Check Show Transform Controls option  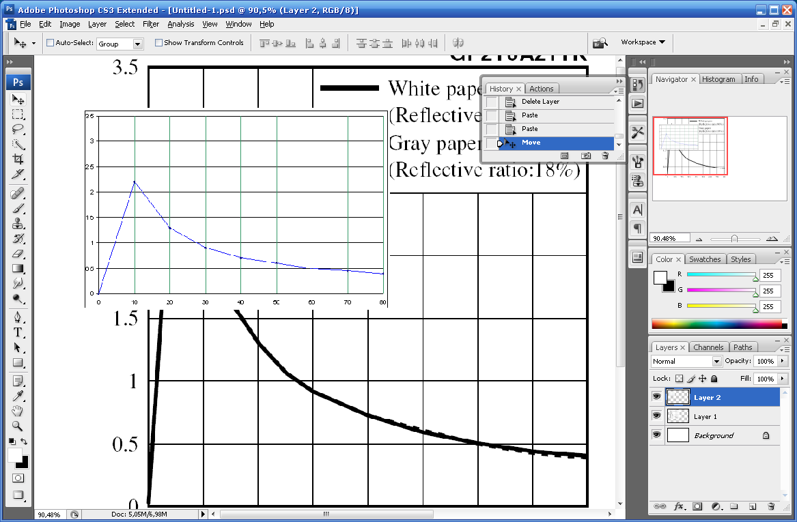pyautogui.click(x=159, y=42)
